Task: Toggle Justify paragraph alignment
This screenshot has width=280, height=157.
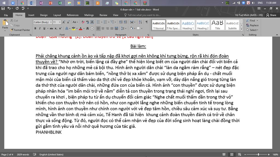Action: click(x=112, y=28)
